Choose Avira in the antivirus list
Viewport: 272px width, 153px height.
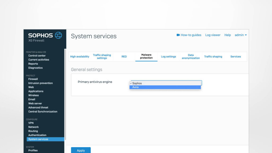[x=165, y=87]
